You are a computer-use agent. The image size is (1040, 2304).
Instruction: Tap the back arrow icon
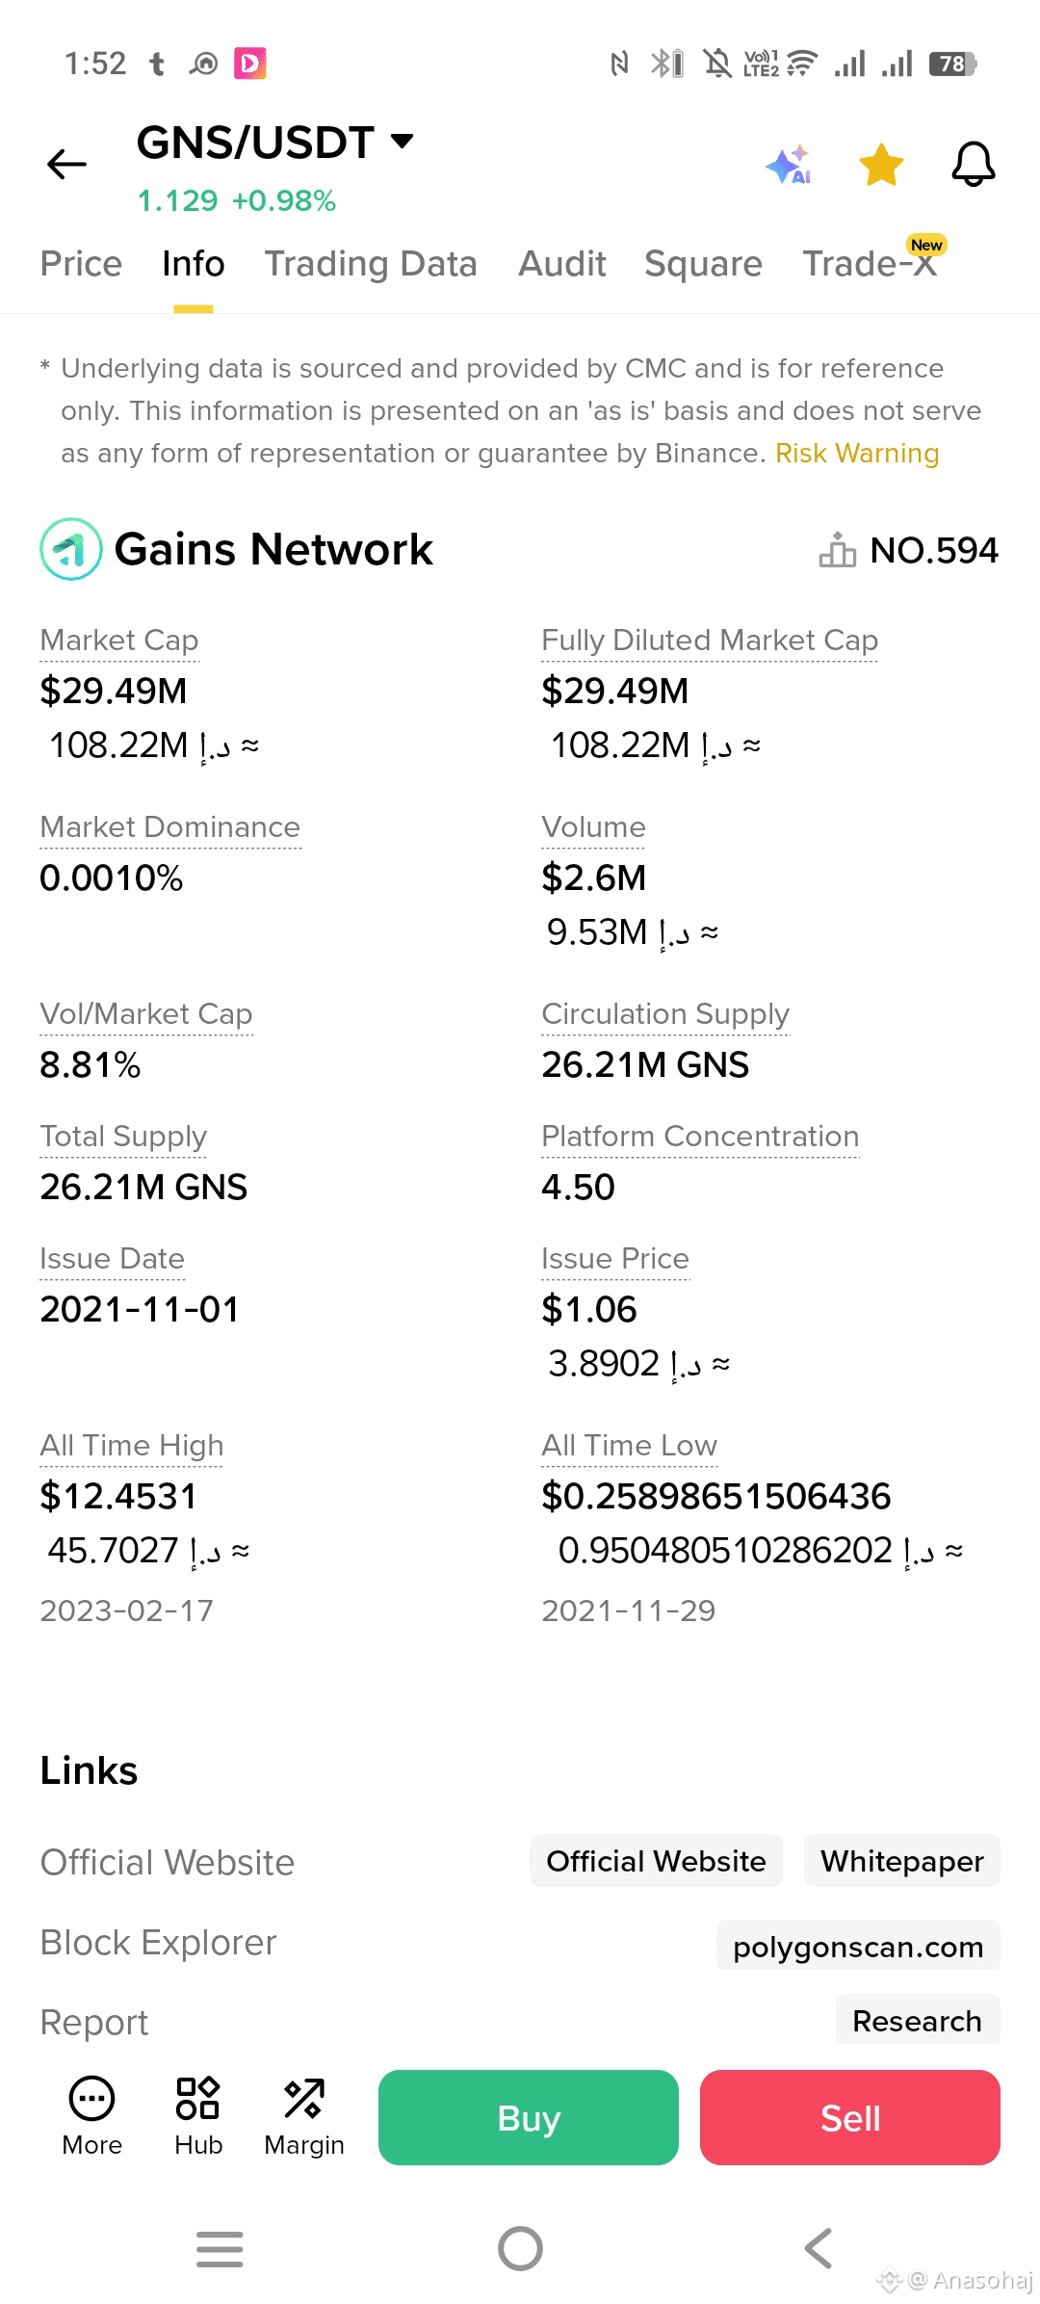coord(66,164)
